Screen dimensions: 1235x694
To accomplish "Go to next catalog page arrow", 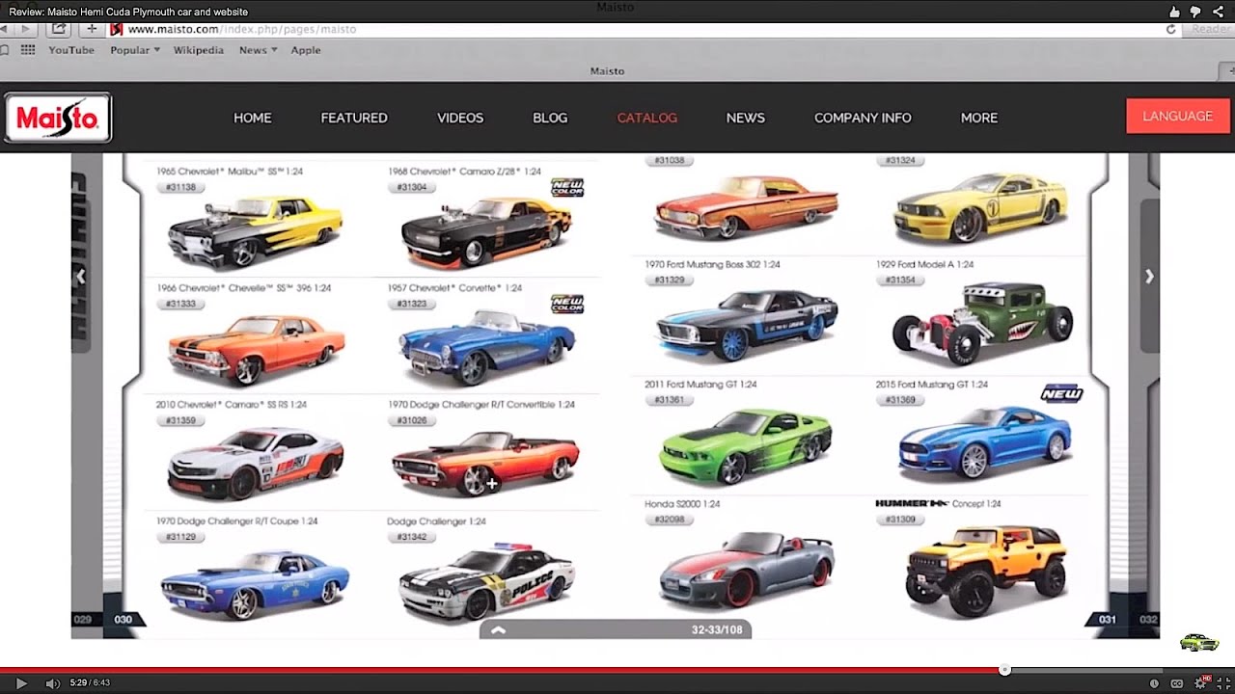I will (x=1149, y=277).
